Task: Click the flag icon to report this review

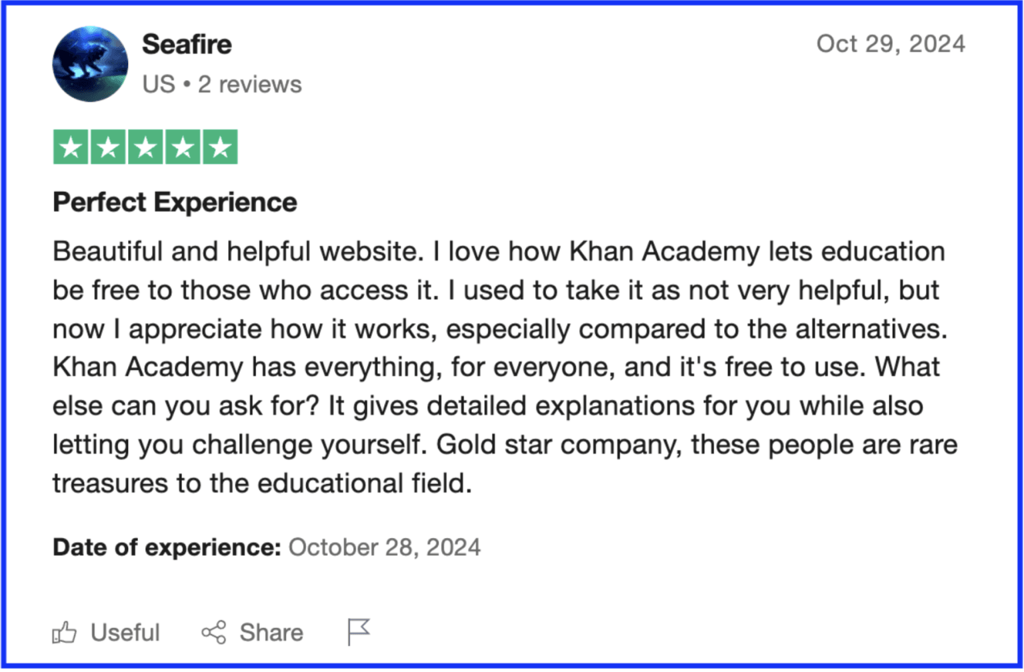Action: (358, 632)
